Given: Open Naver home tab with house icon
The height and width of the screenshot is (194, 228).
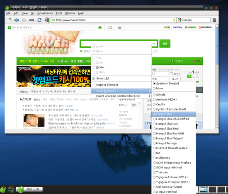Looking at the screenshot, I should 100,28.
